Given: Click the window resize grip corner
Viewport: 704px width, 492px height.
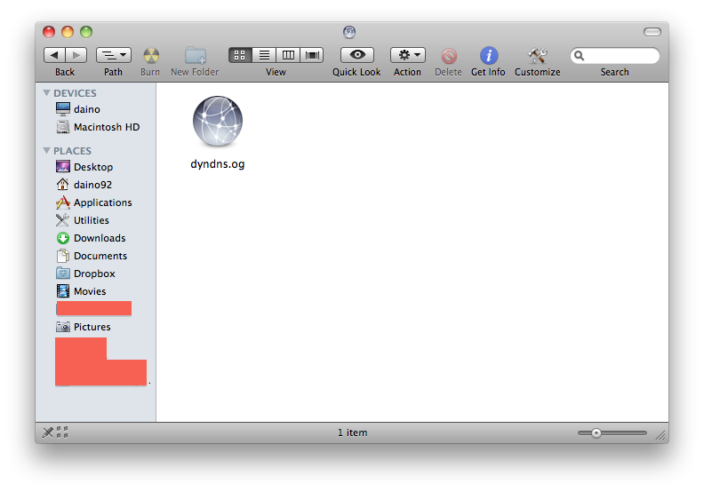Looking at the screenshot, I should coord(660,435).
